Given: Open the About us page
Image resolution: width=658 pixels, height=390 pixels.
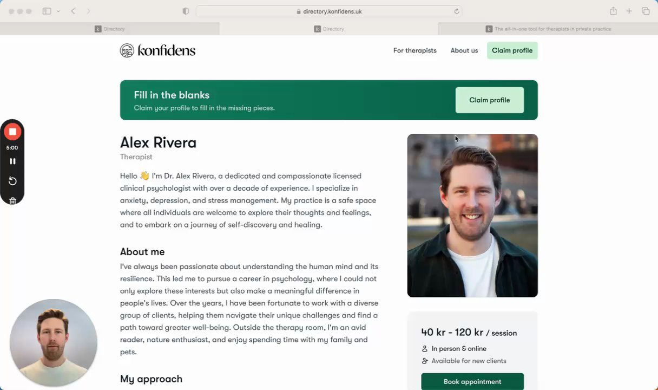Looking at the screenshot, I should tap(464, 50).
